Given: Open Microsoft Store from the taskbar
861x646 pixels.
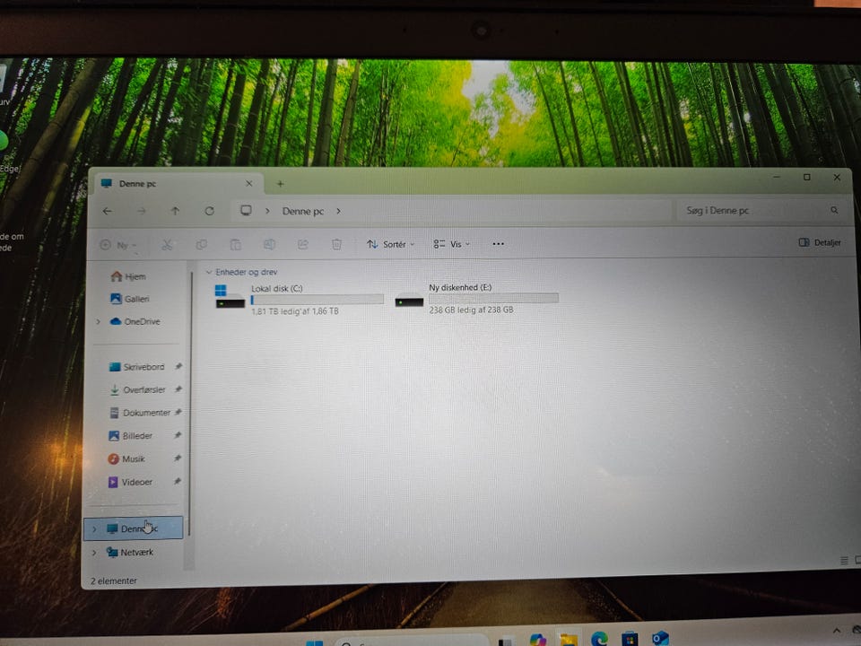Looking at the screenshot, I should pyautogui.click(x=630, y=640).
